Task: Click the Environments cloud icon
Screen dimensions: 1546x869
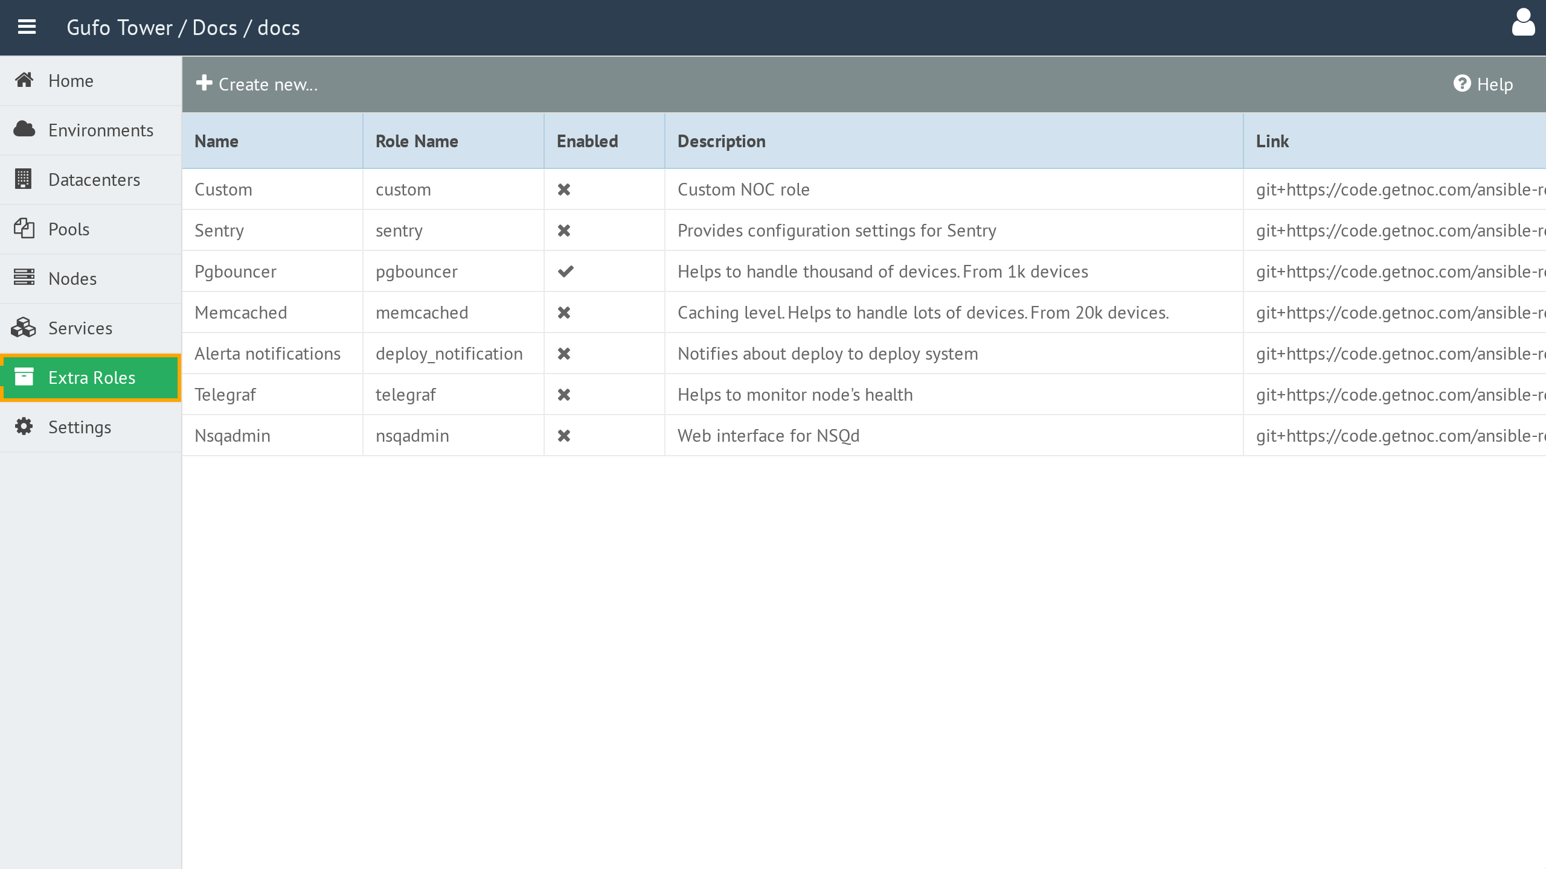Action: tap(24, 129)
